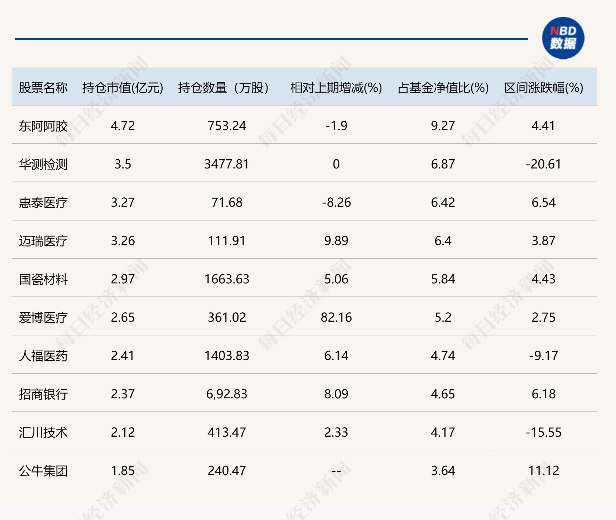Screen dimensions: 616x520
Task: Click the holding quantity 3477.81
Action: point(227,164)
